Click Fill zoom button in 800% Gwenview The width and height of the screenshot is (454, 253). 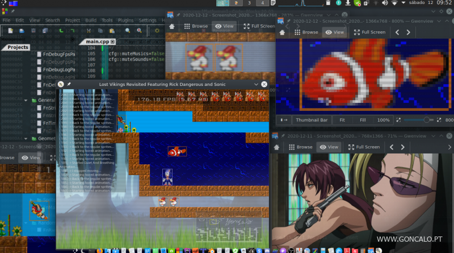pyautogui.click(x=363, y=120)
